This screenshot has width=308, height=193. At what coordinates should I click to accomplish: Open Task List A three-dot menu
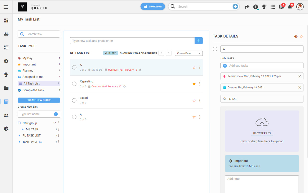(x=59, y=142)
